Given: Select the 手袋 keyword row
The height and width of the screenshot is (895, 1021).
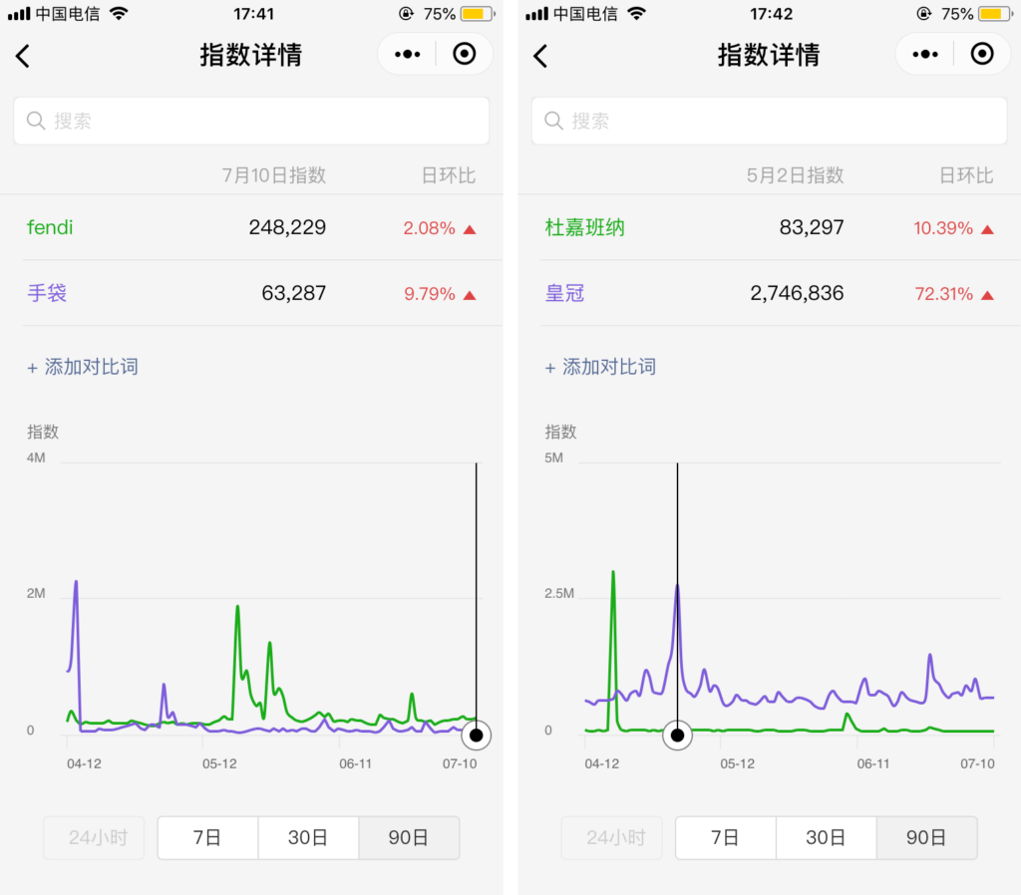Looking at the screenshot, I should point(251,293).
